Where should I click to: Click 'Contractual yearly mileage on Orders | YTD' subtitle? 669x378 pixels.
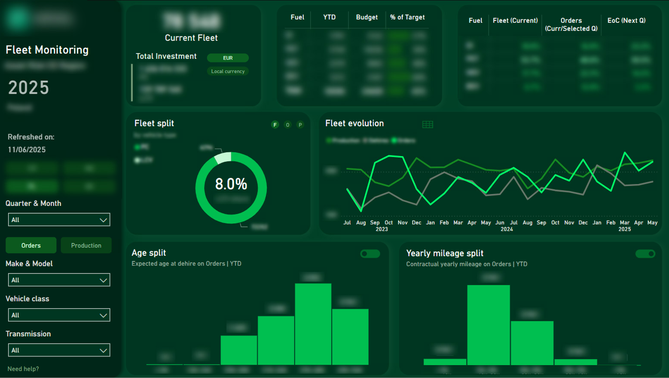click(x=467, y=264)
